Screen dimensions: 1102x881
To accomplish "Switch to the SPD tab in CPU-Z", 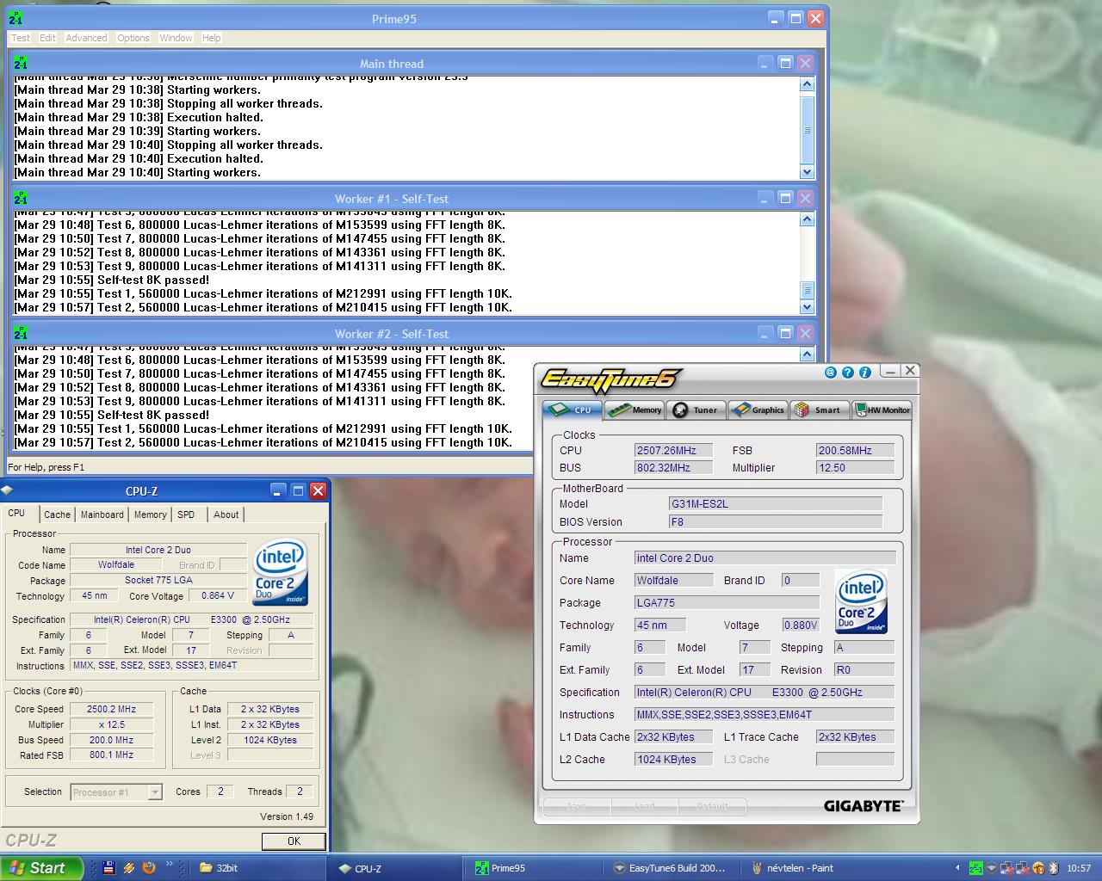I will point(186,514).
